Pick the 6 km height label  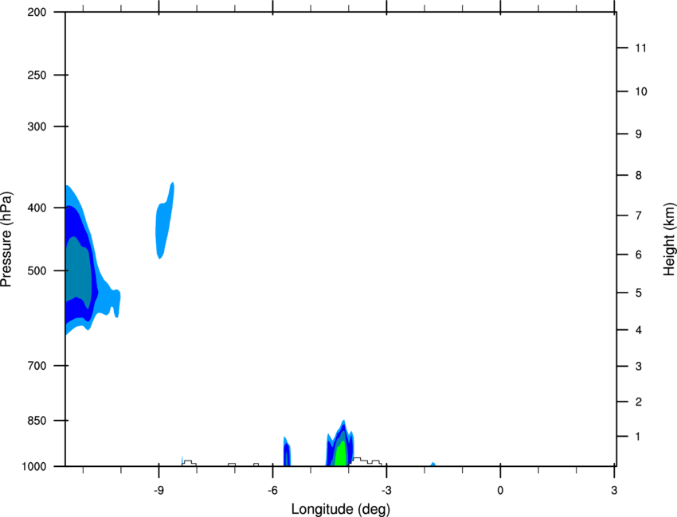(x=639, y=255)
